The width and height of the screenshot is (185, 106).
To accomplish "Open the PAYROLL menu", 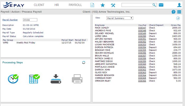I will click(75, 5).
